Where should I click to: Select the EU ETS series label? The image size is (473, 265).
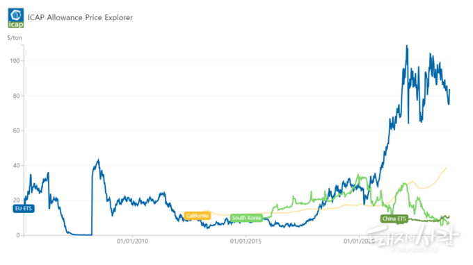pos(24,208)
